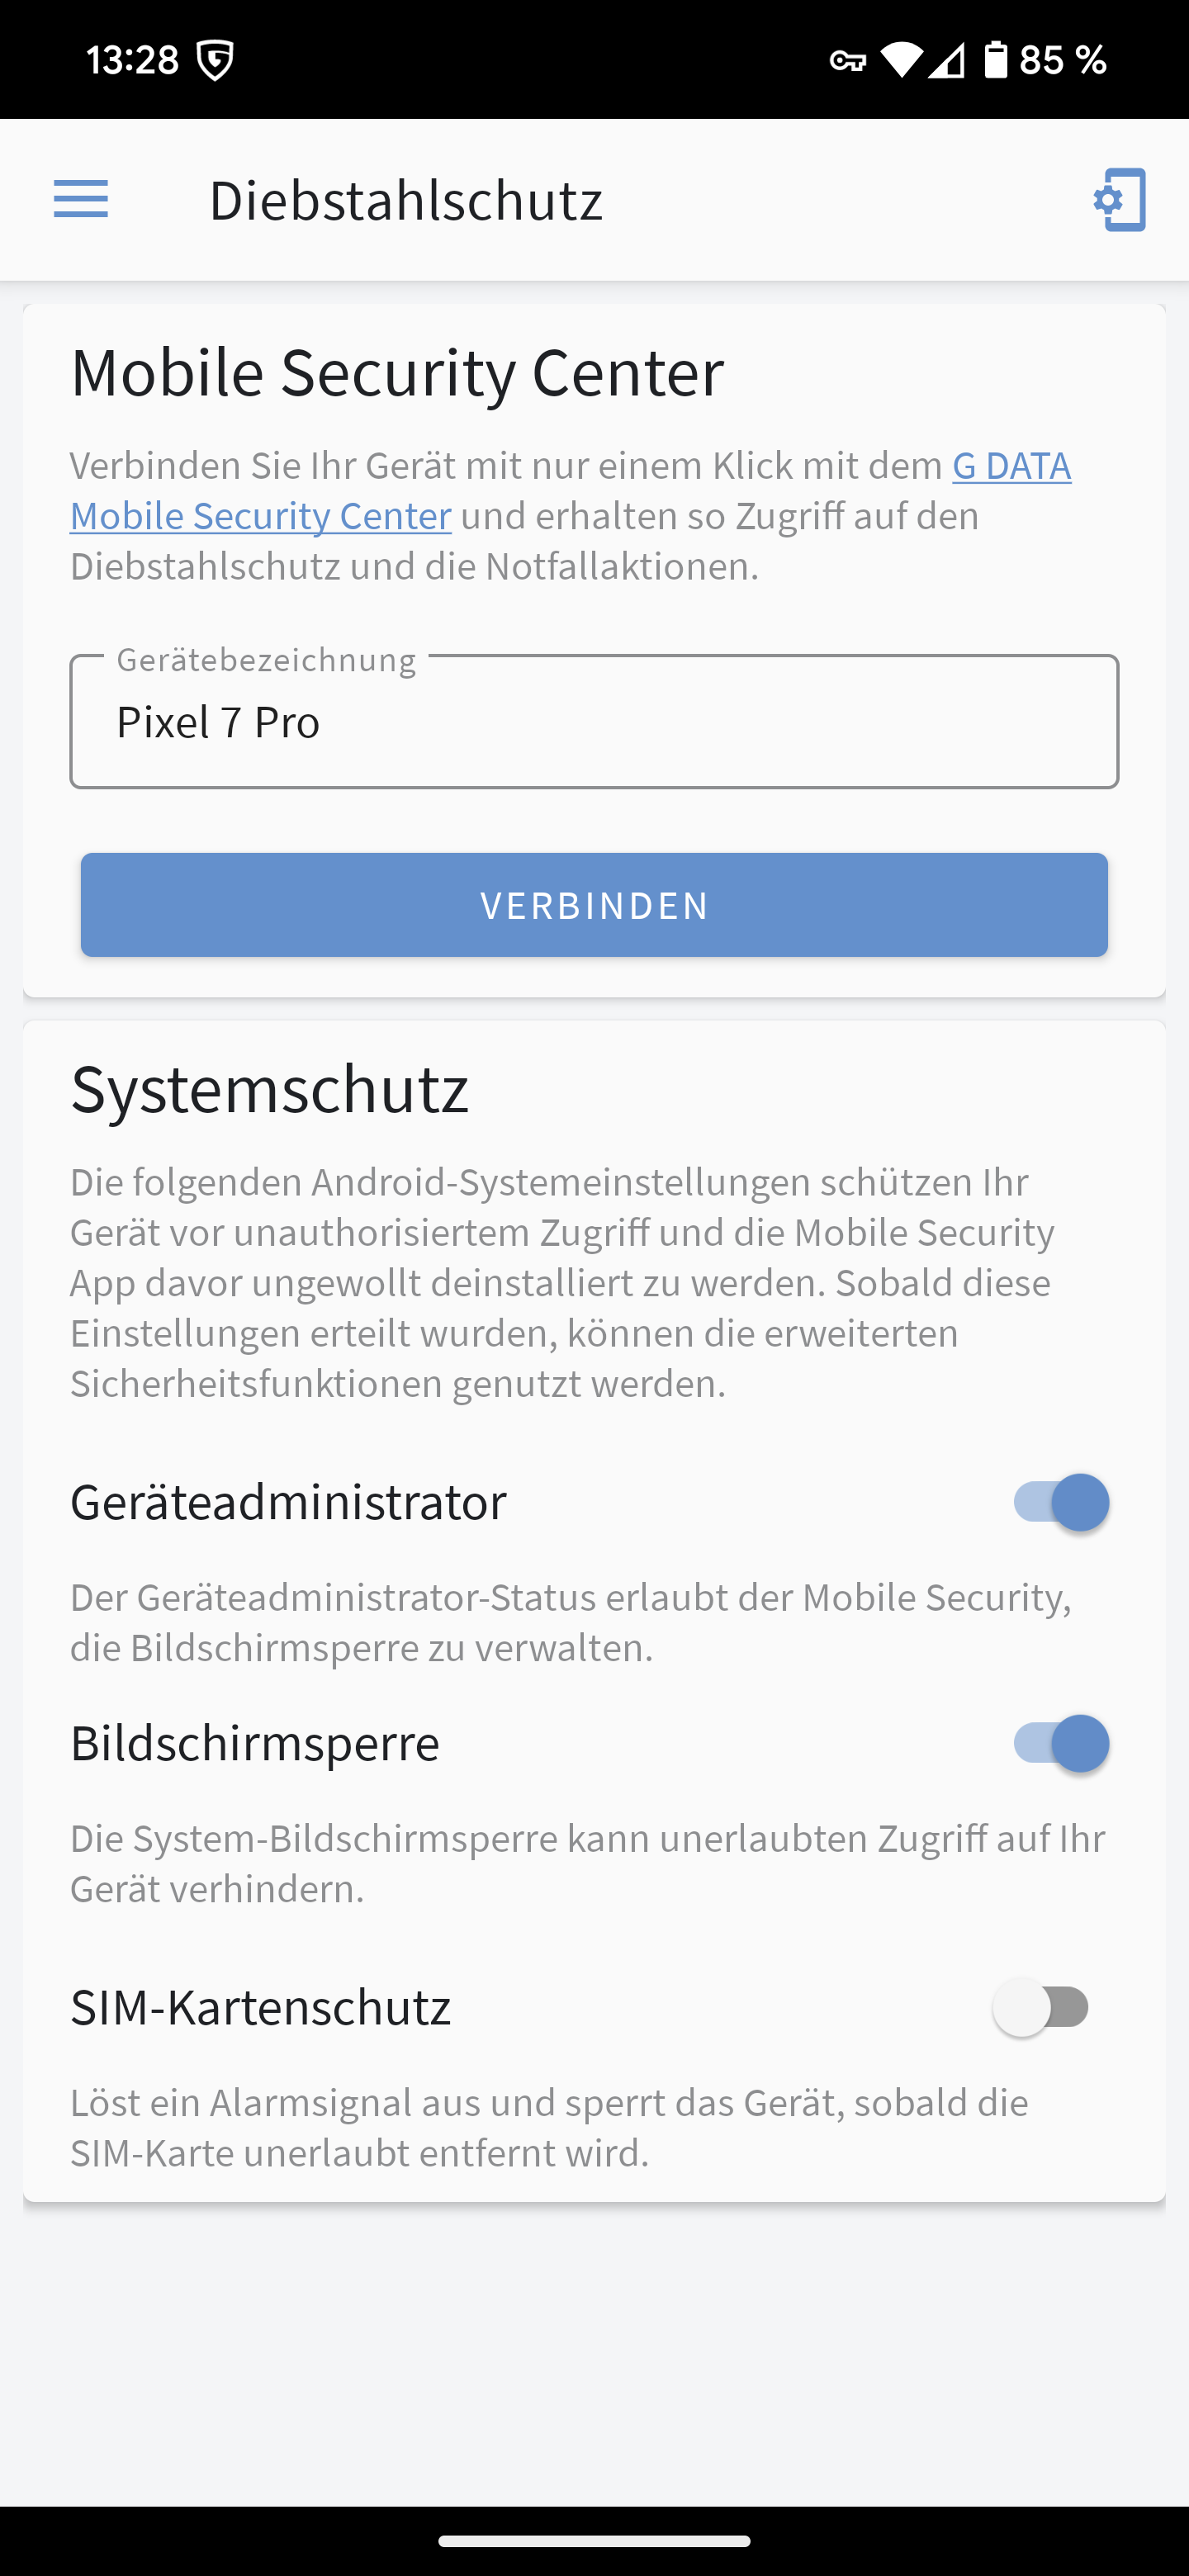Tap the SIM-Kartenschutz label text

click(260, 2007)
